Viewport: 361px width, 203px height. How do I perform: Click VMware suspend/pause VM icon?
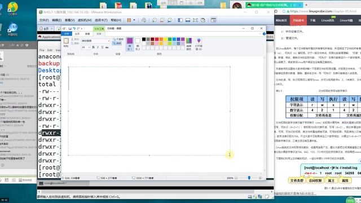[x=129, y=20]
